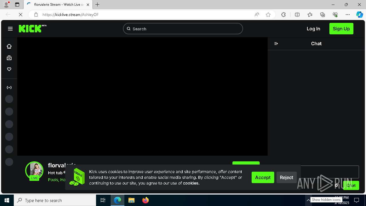The image size is (366, 206).
Task: Open Browse icon in Kick sidebar
Action: tap(9, 58)
